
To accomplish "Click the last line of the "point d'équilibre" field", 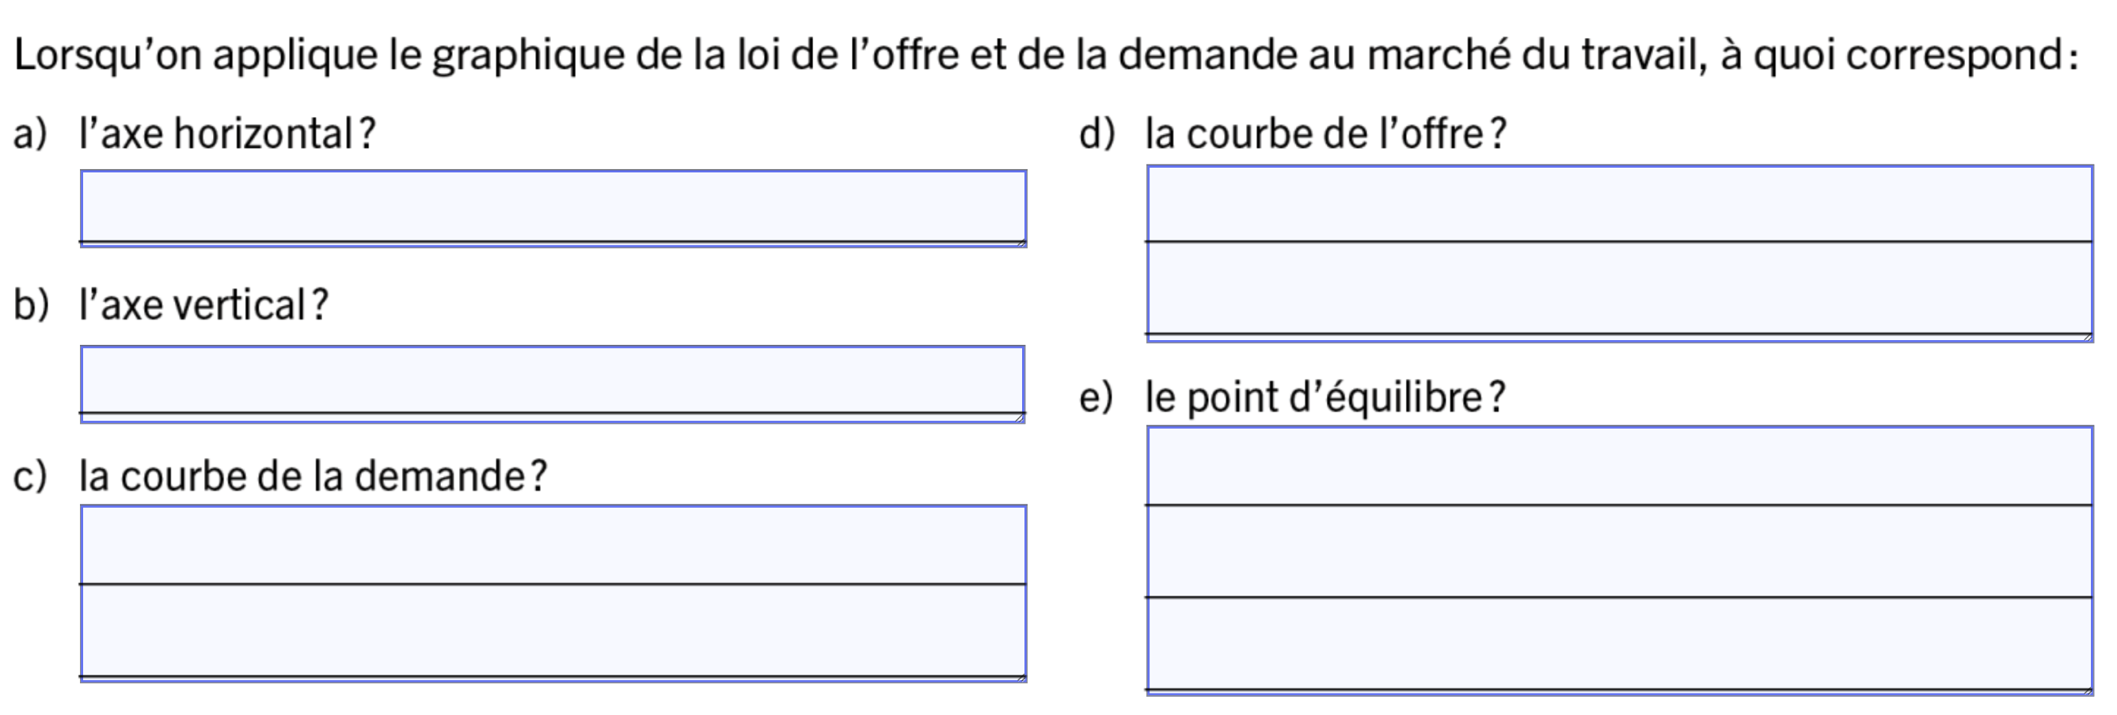I will 1619,645.
